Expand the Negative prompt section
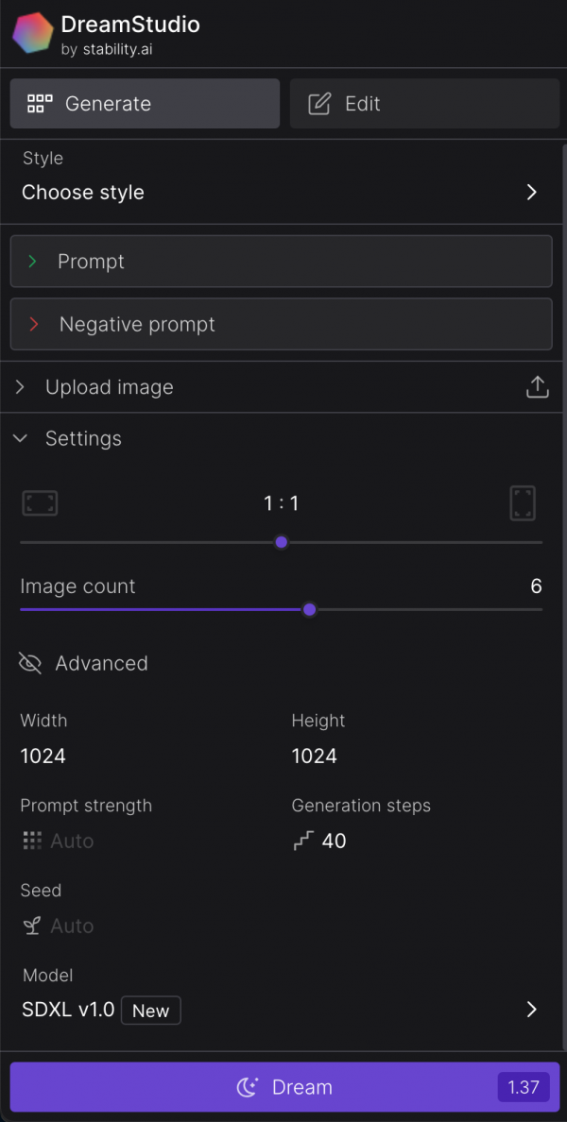 (282, 324)
